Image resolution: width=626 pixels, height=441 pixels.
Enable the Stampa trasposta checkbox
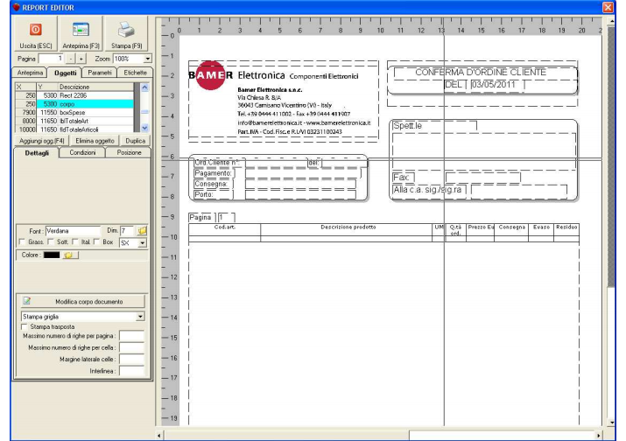click(25, 327)
